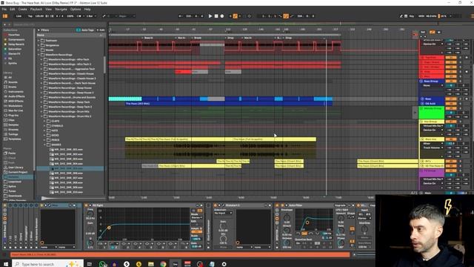The height and width of the screenshot is (267, 474).
Task: Expand the CLAPS folder
Action: click(44, 121)
